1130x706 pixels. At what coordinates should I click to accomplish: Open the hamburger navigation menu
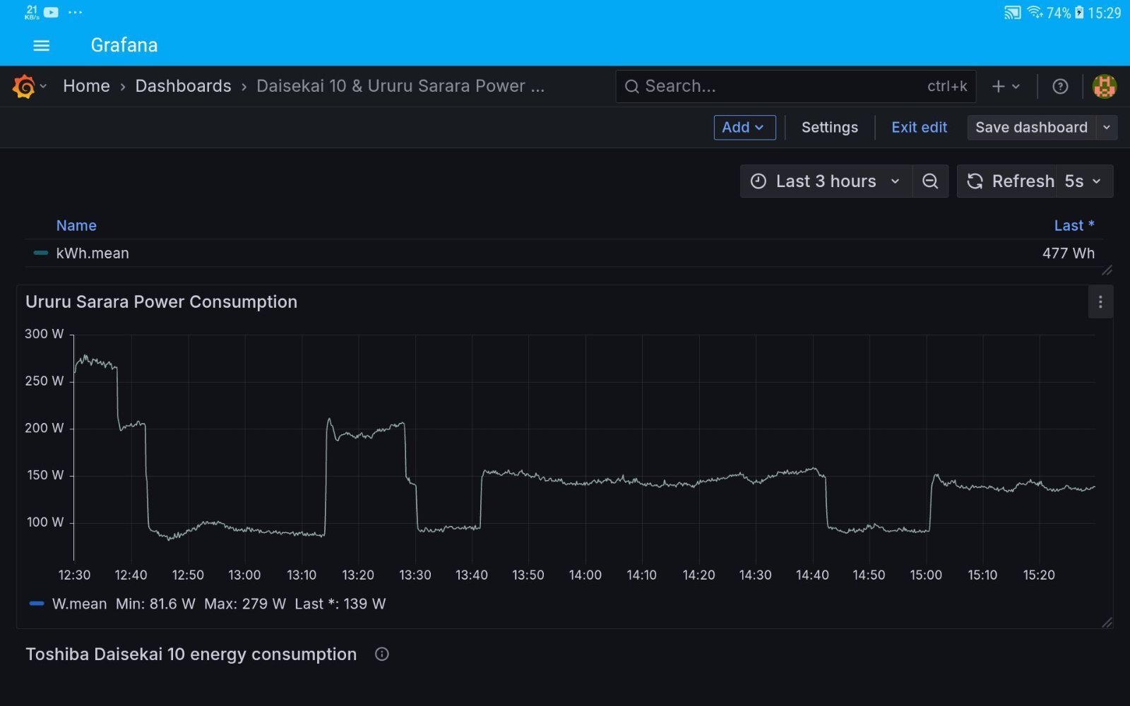click(x=42, y=45)
